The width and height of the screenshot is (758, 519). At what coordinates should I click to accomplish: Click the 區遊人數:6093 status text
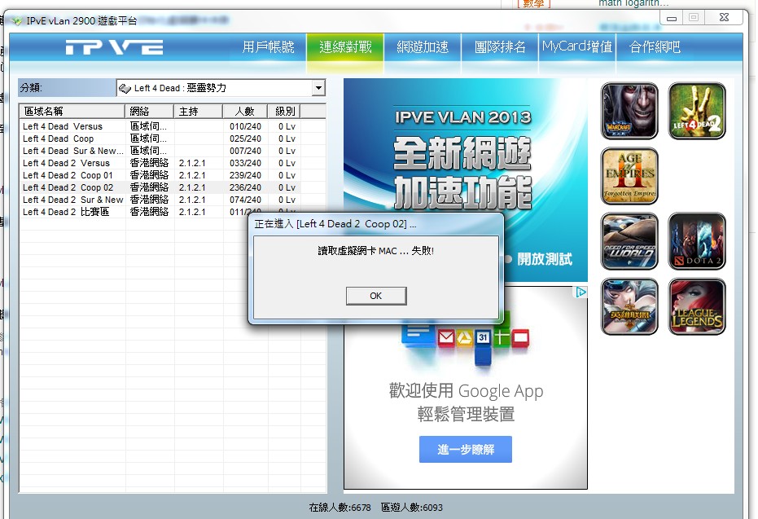(x=412, y=508)
